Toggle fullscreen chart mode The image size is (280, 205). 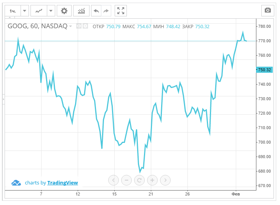tap(121, 11)
